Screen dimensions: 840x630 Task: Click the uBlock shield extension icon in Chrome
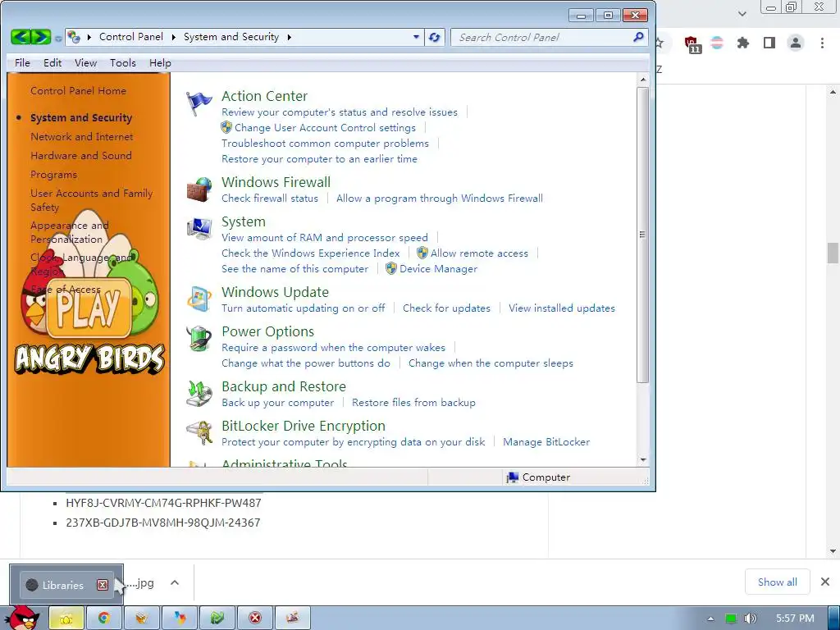point(692,43)
